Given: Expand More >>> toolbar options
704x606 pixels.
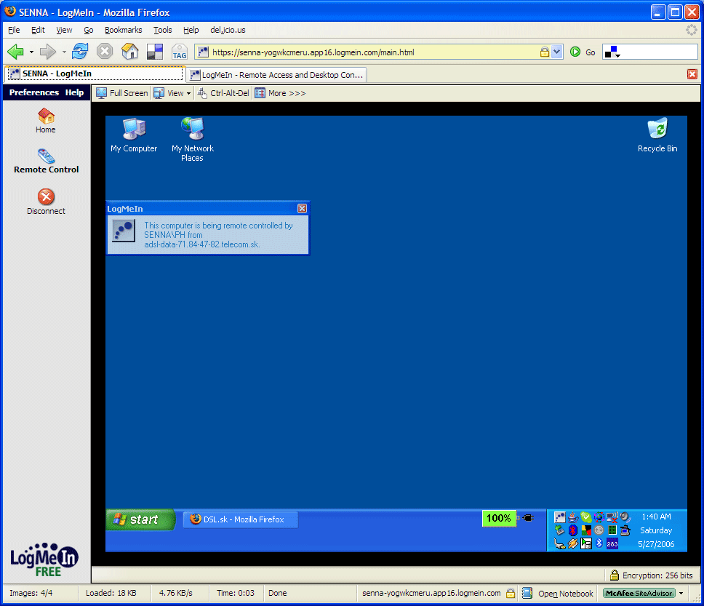Looking at the screenshot, I should click(281, 93).
